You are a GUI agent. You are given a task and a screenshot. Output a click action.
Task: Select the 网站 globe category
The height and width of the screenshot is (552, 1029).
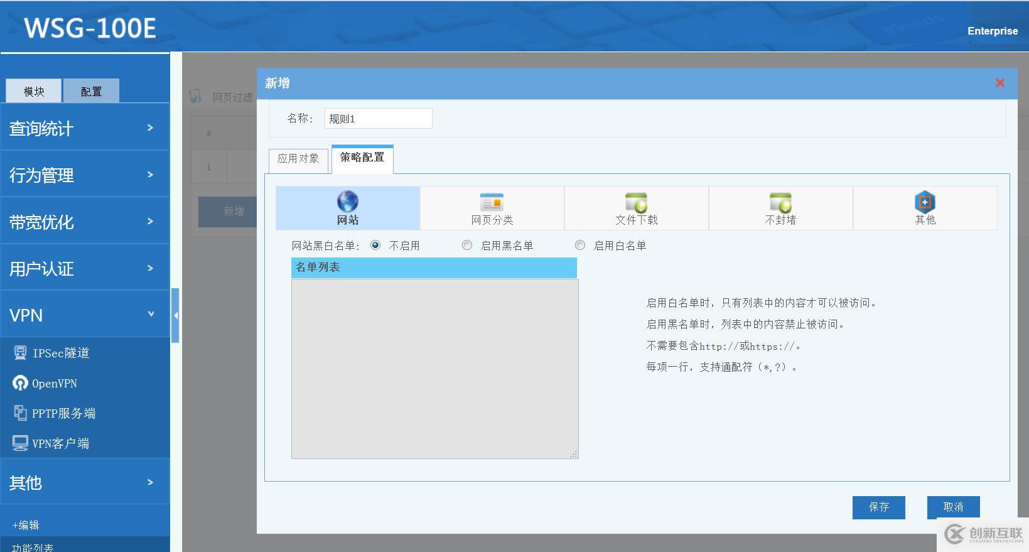tap(348, 208)
